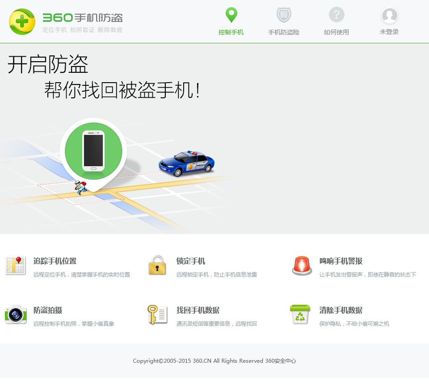Click the golden padlock icon

[x=157, y=265]
